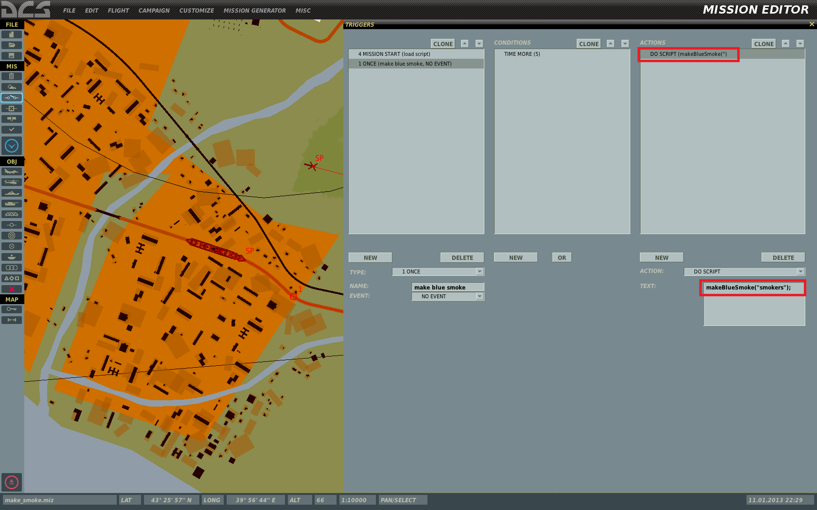Click the Save mission disk icon

pos(12,56)
